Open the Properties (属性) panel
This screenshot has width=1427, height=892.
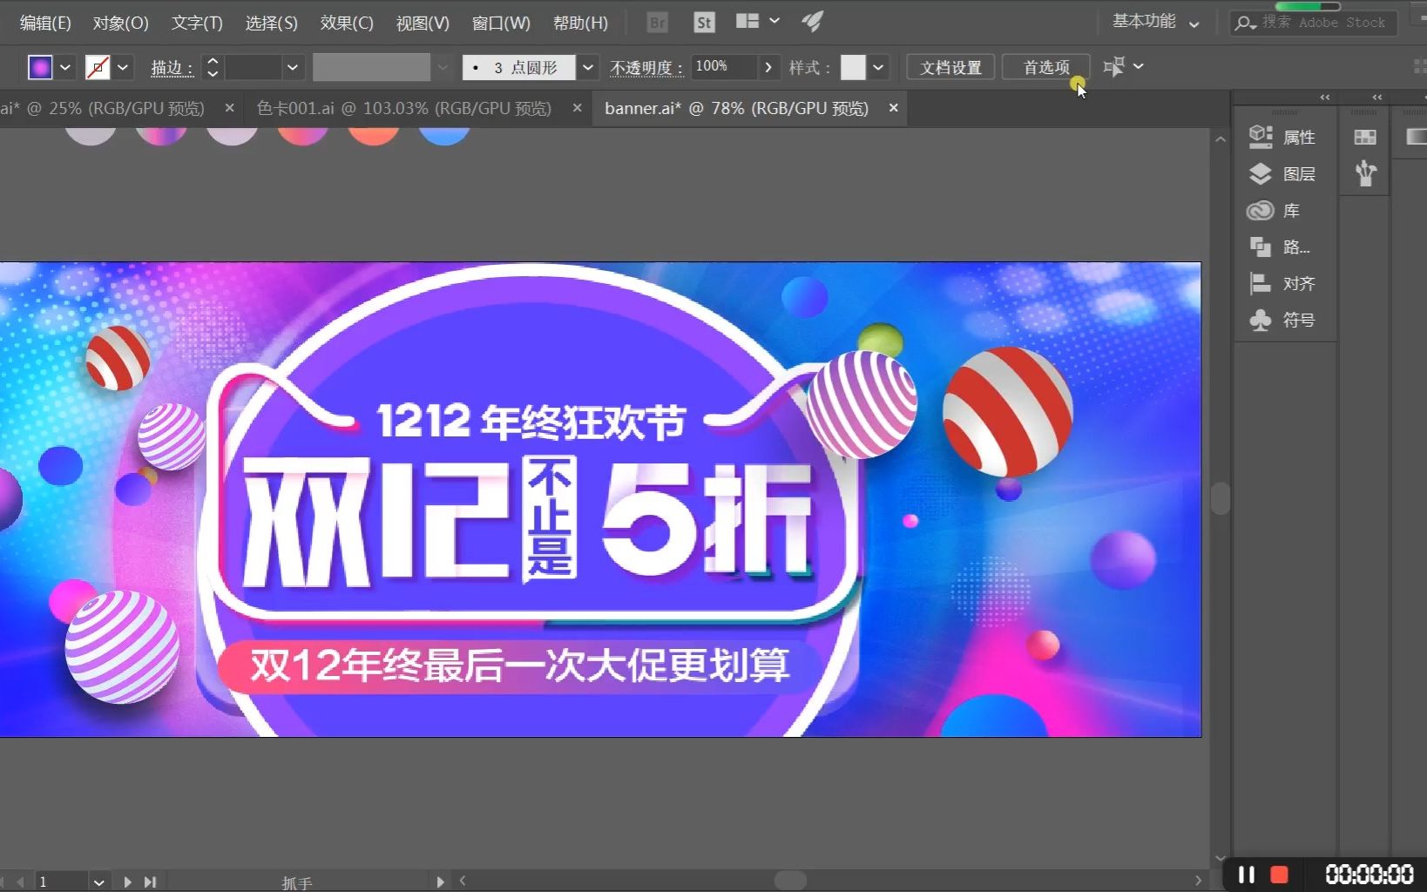pyautogui.click(x=1282, y=137)
